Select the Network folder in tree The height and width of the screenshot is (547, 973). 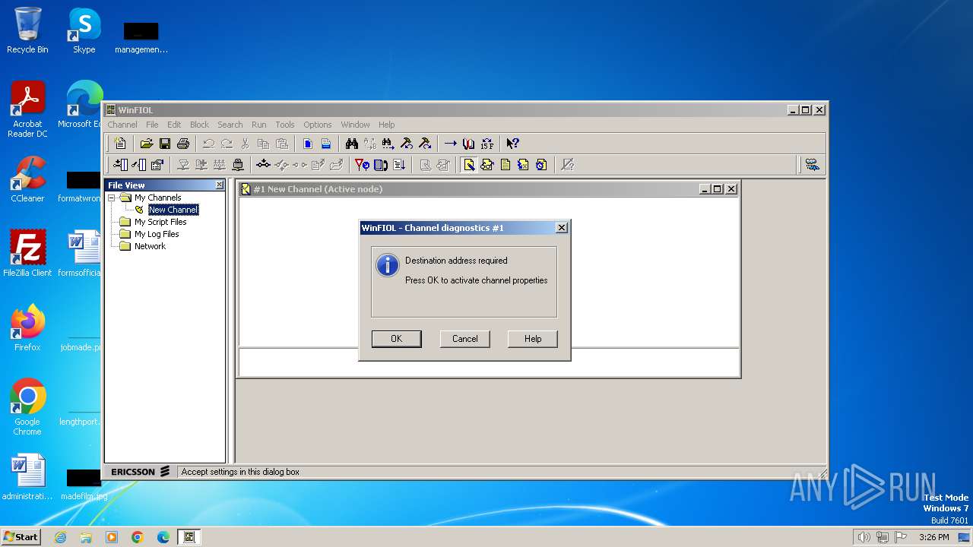pos(150,246)
